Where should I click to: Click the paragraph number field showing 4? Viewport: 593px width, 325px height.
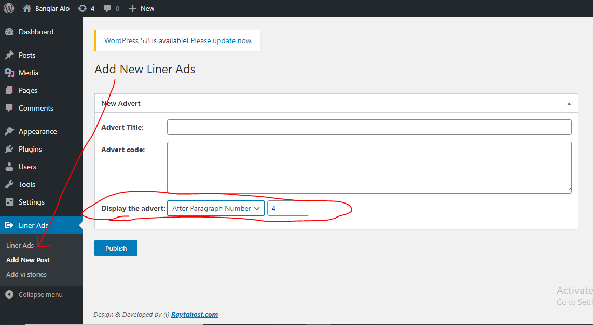tap(288, 208)
